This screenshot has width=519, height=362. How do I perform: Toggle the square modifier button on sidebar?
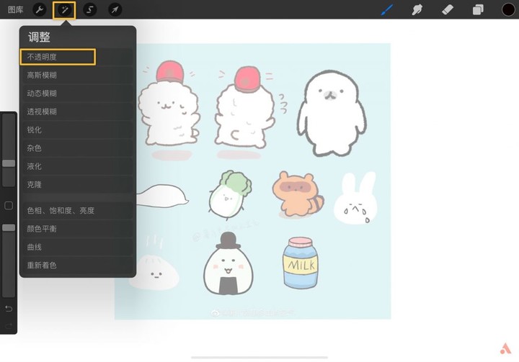click(9, 206)
